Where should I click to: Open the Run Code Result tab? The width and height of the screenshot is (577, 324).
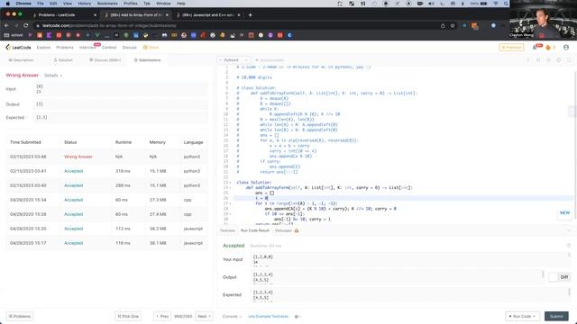(x=255, y=230)
